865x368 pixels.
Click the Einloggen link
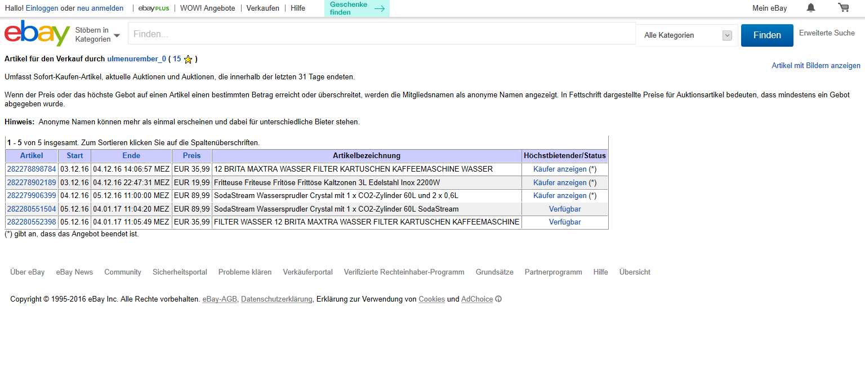point(42,8)
